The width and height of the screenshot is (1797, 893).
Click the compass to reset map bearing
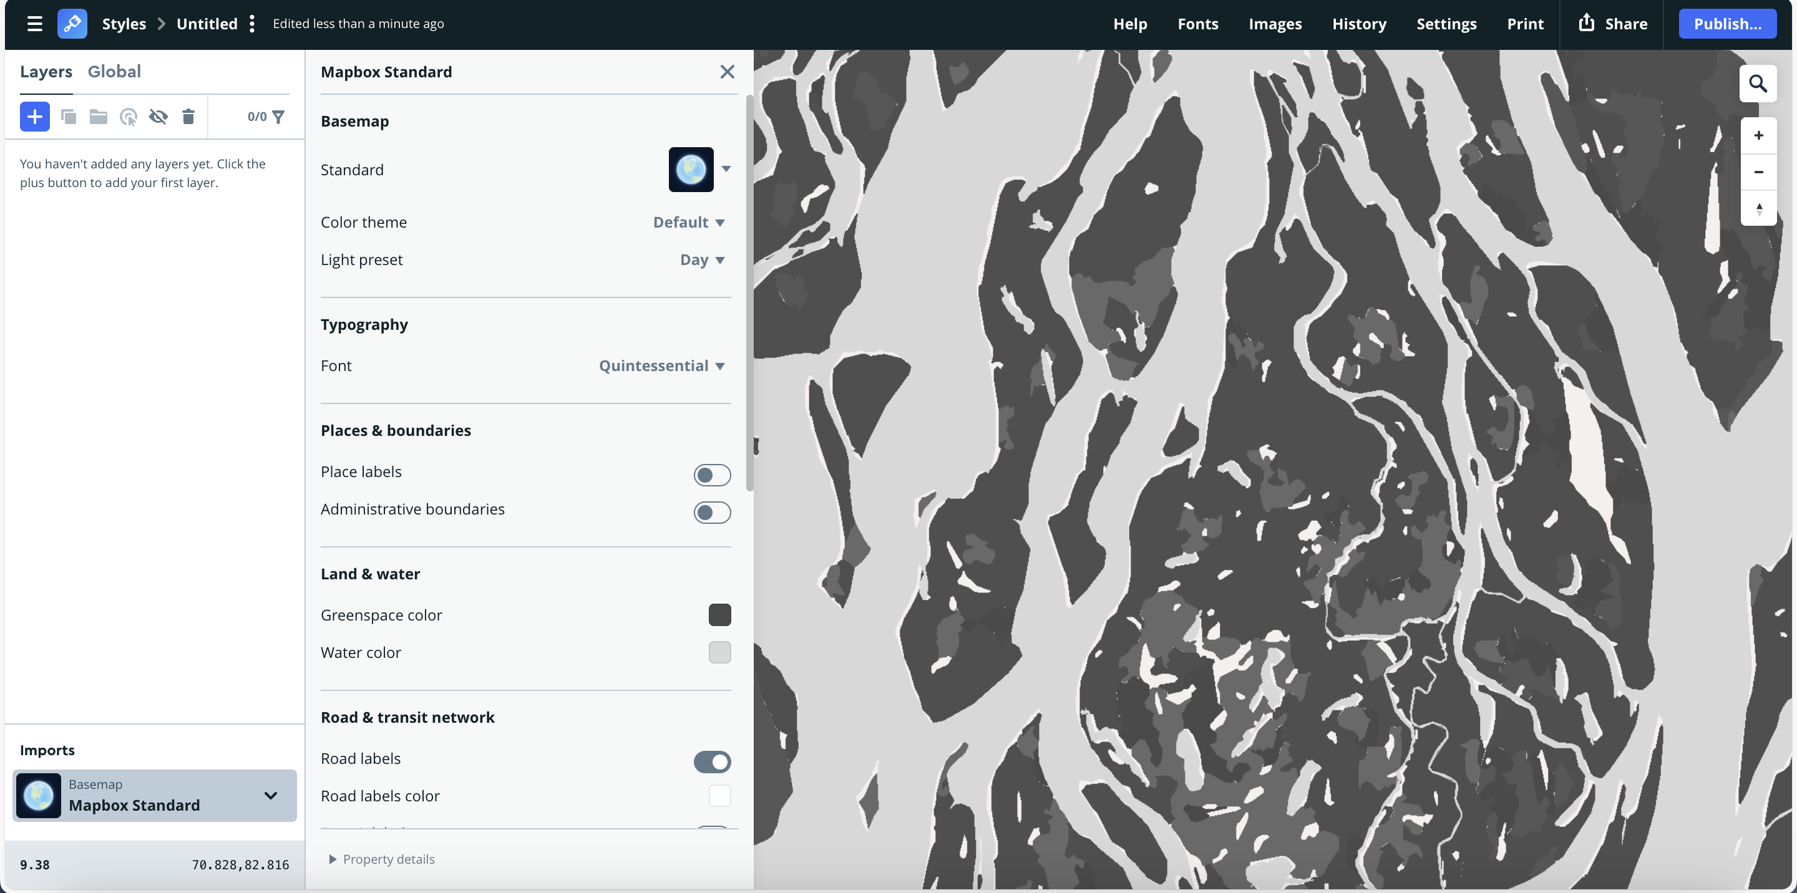[x=1759, y=208]
